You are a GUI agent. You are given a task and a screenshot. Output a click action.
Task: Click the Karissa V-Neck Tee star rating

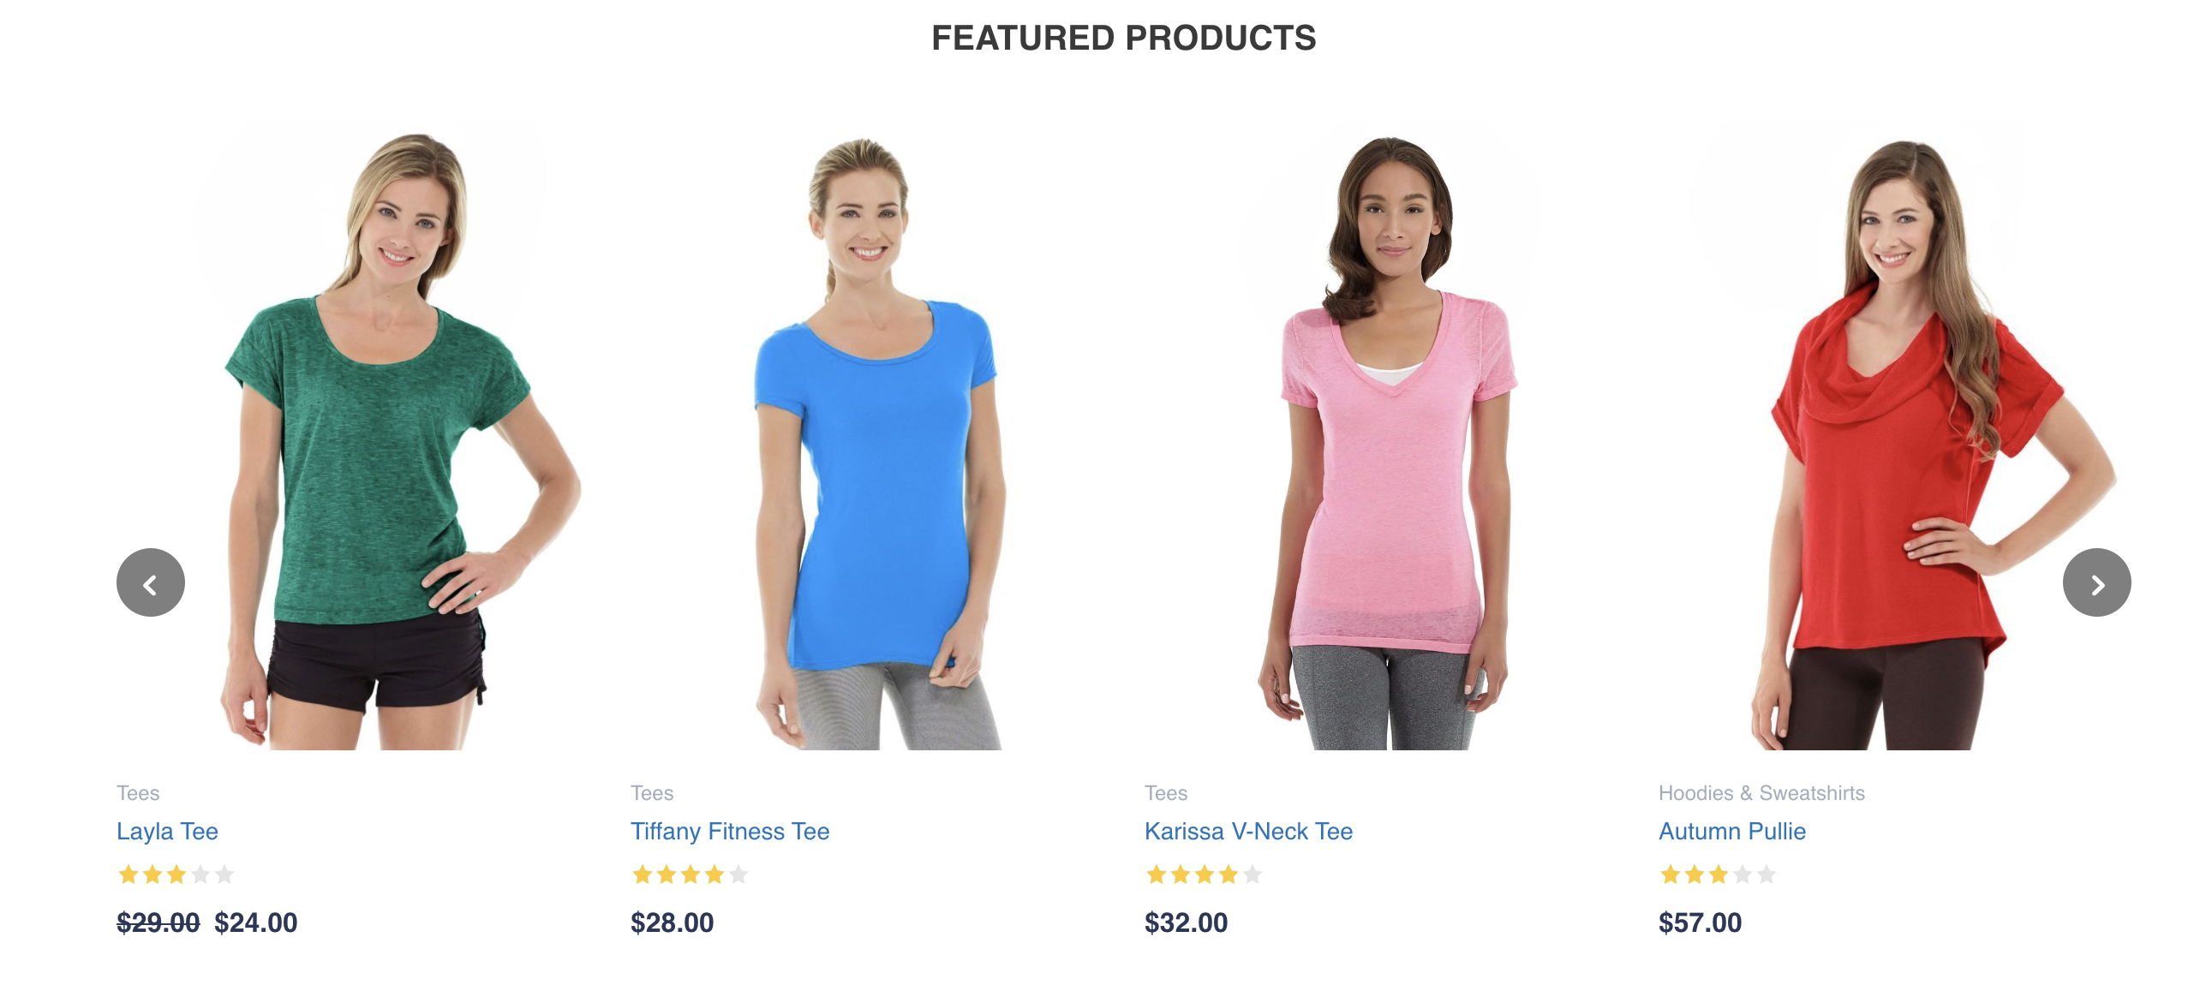pyautogui.click(x=1204, y=875)
